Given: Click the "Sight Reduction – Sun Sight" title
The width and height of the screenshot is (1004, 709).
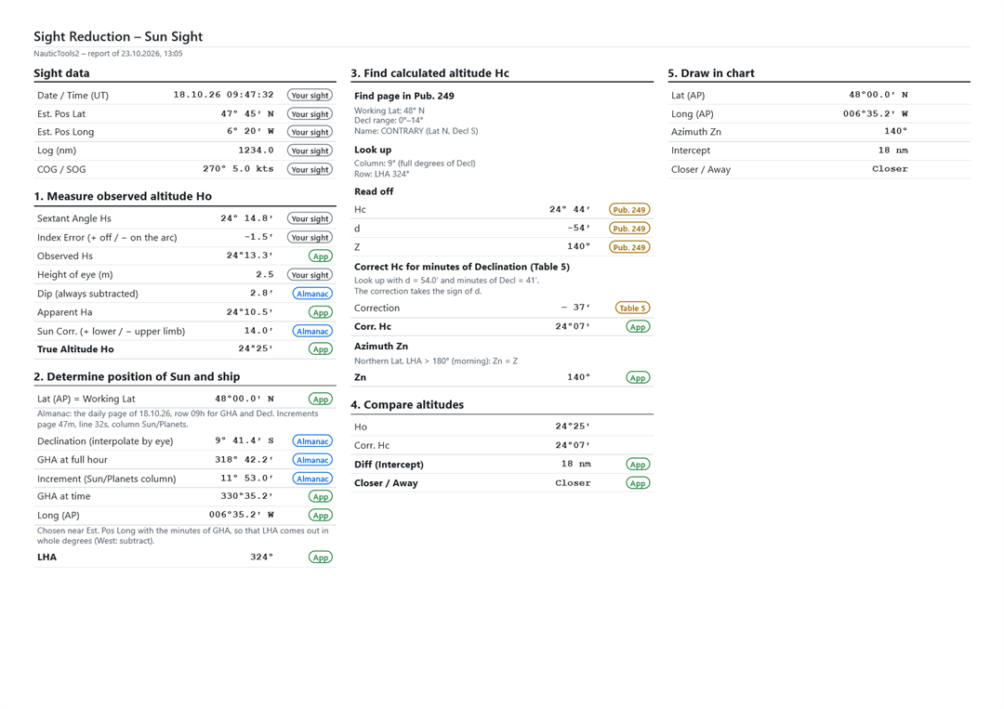Looking at the screenshot, I should tap(118, 36).
